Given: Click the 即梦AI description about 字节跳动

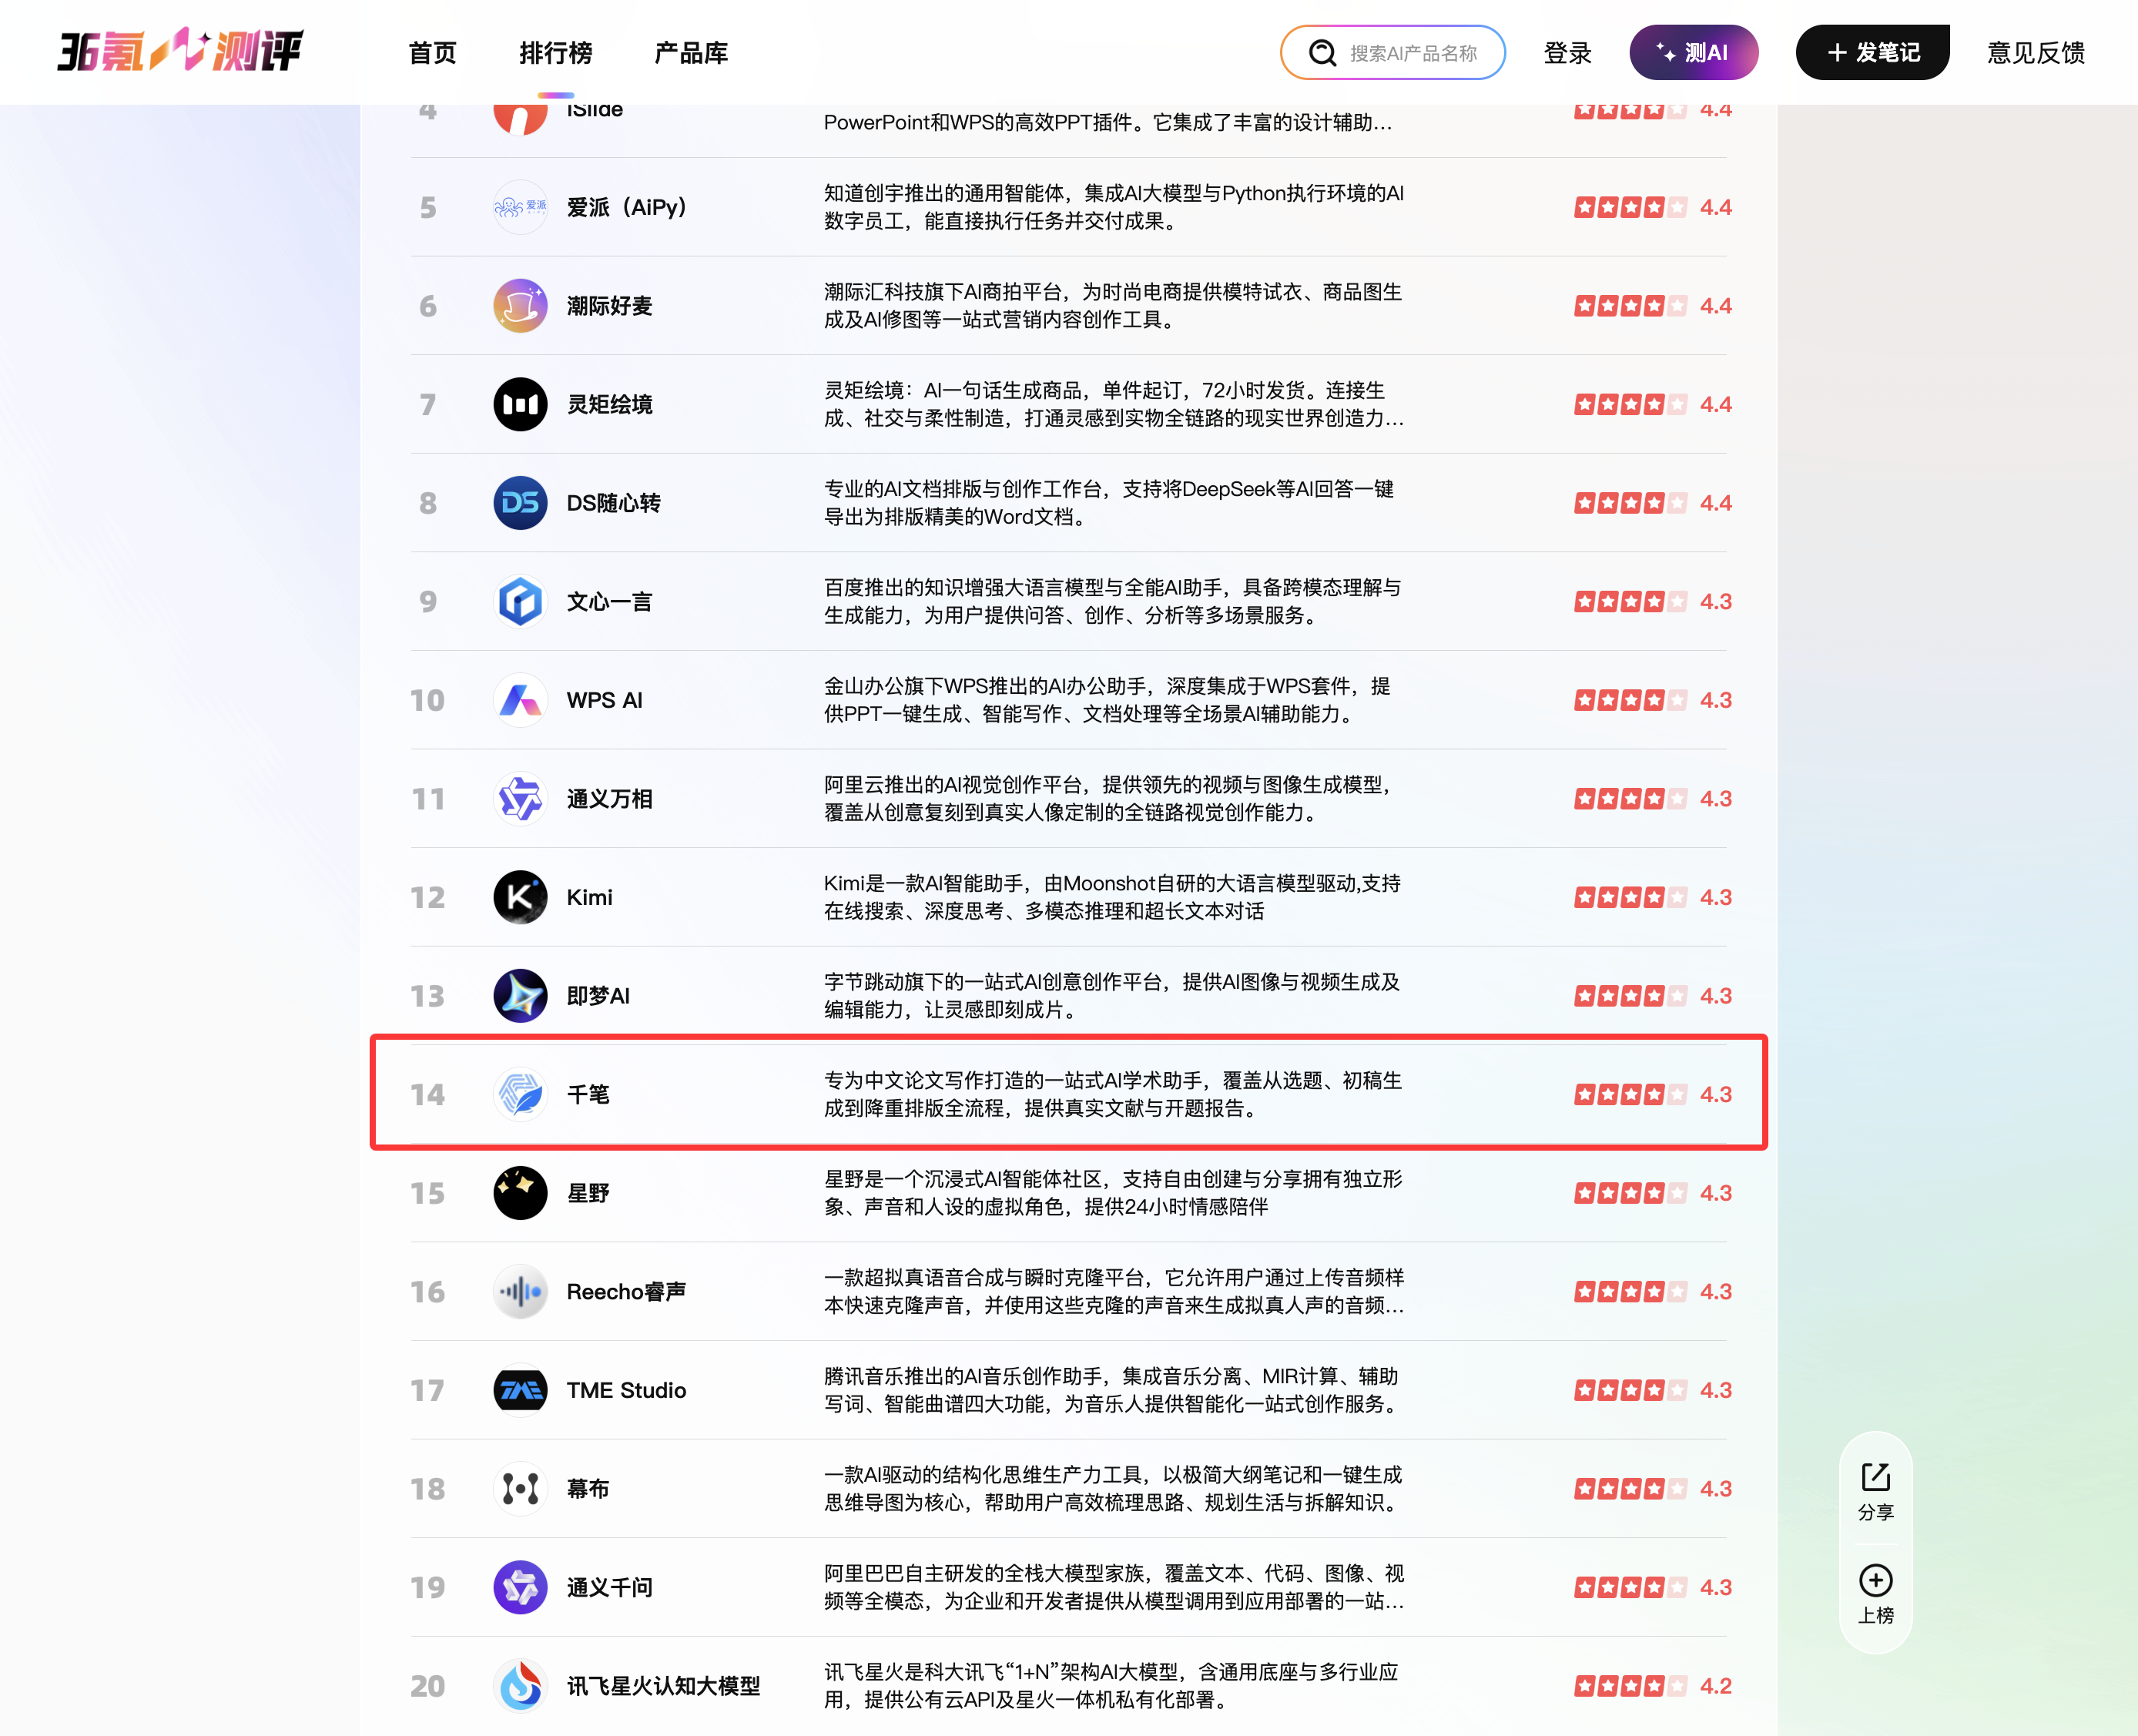Looking at the screenshot, I should [1111, 996].
